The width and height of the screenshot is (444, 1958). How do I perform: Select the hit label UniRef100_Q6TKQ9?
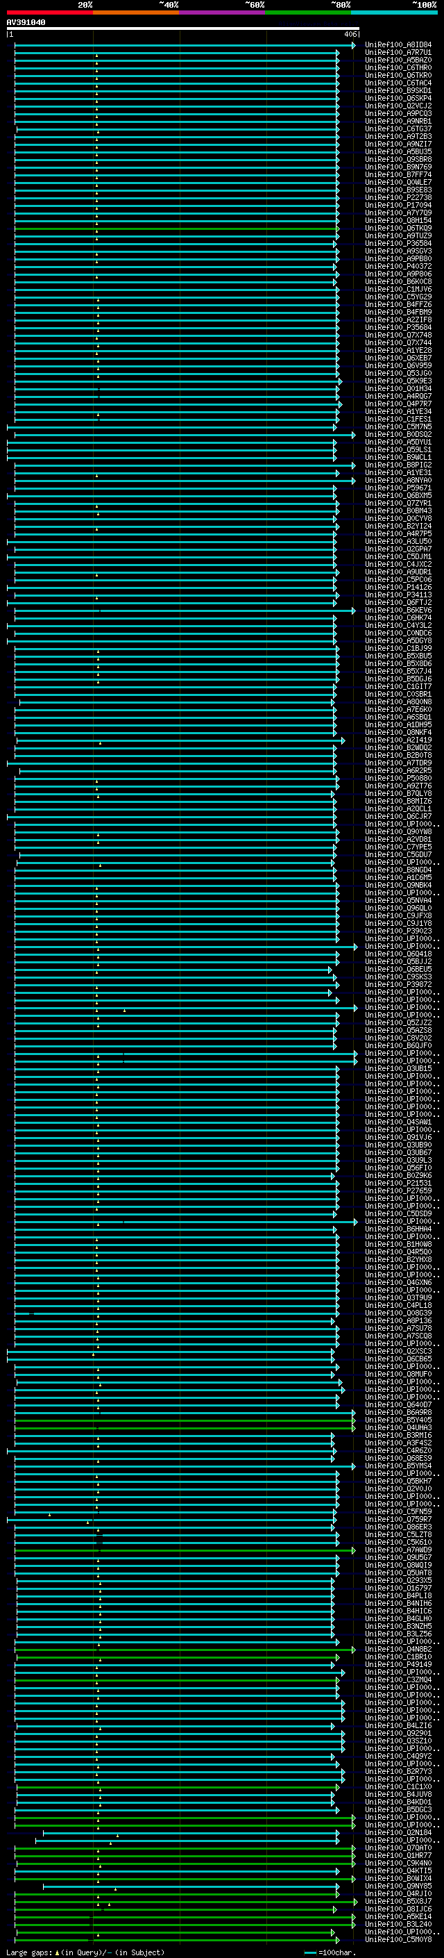click(x=398, y=228)
